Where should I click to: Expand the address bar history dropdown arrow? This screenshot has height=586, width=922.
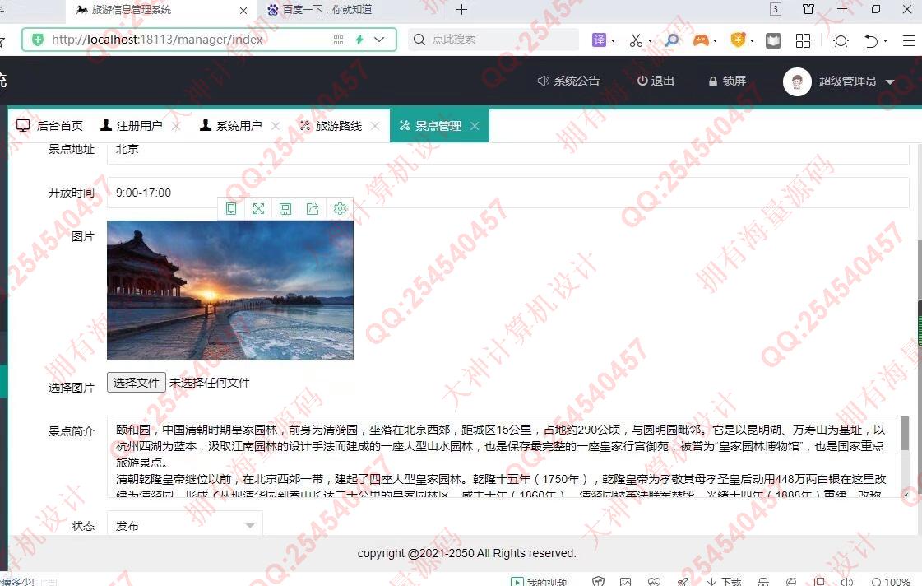[379, 40]
